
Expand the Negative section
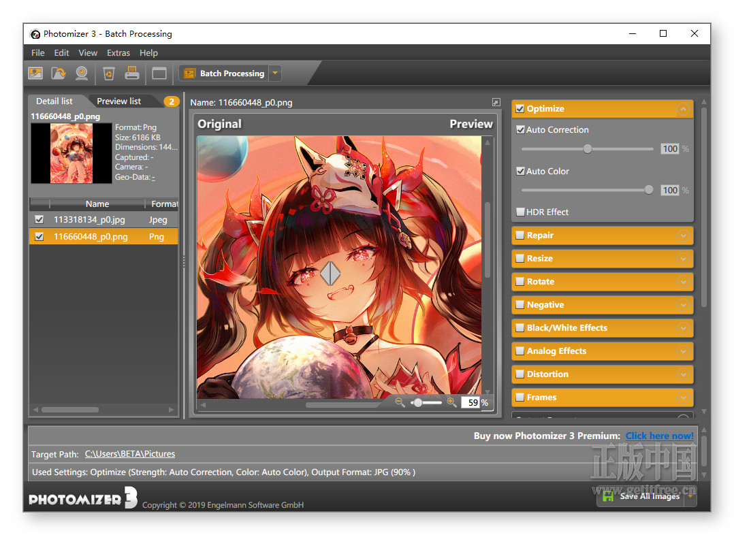683,305
